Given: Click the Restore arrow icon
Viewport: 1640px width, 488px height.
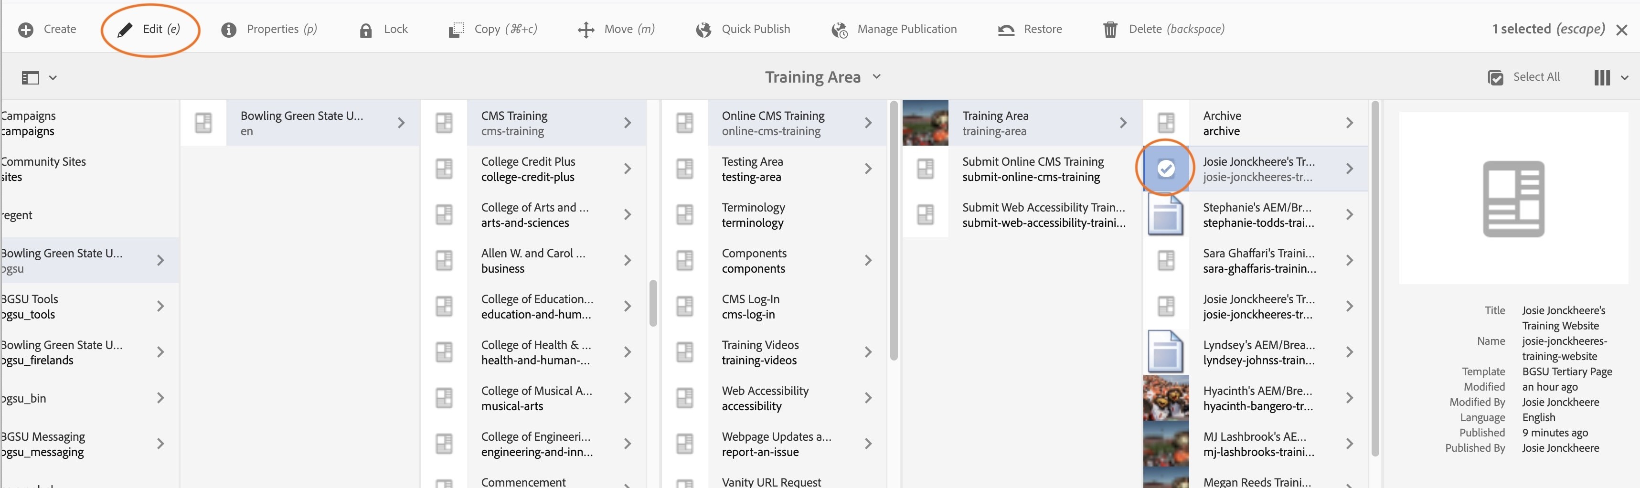Looking at the screenshot, I should click(1006, 30).
